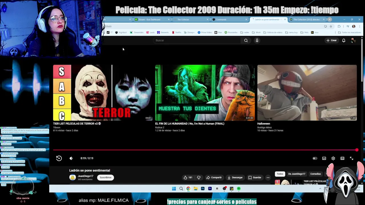This screenshot has height=205, width=365.
Task: Open the Halloween video thumbnail
Action: point(307,93)
